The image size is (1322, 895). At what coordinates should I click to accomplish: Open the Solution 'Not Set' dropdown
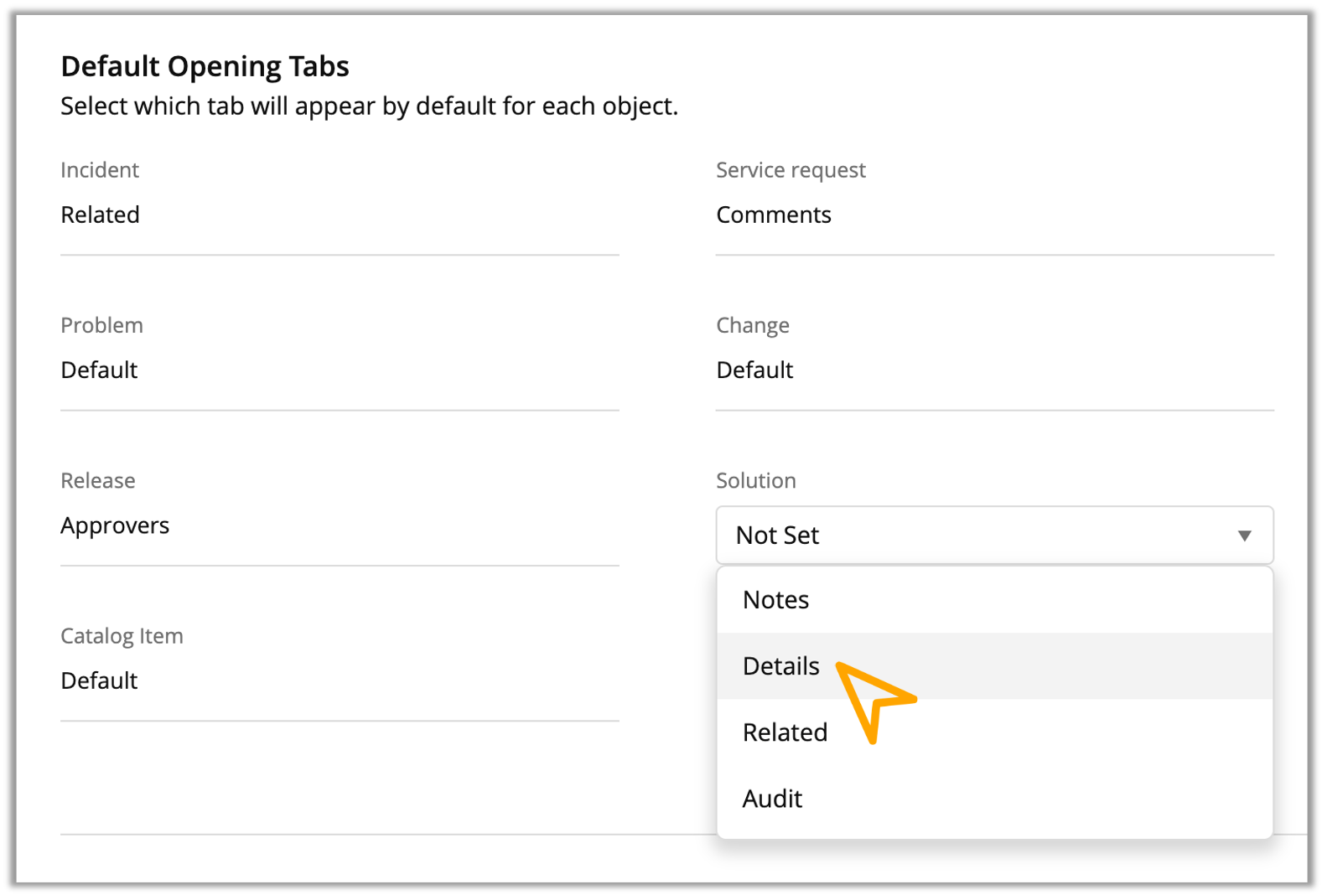pyautogui.click(x=994, y=535)
